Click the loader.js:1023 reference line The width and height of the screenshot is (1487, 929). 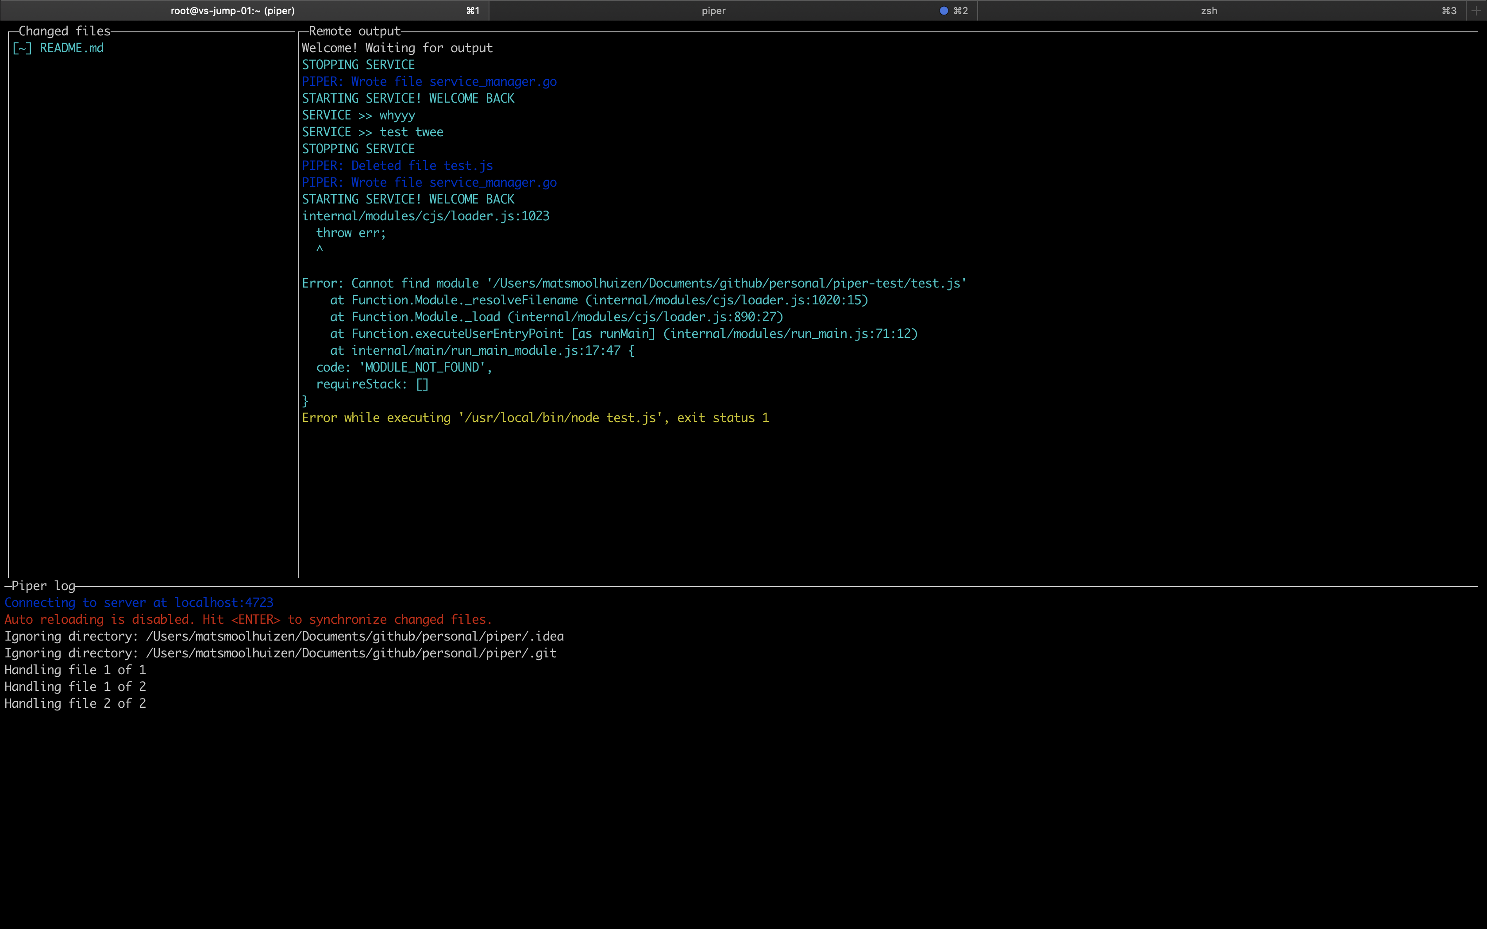click(x=425, y=216)
